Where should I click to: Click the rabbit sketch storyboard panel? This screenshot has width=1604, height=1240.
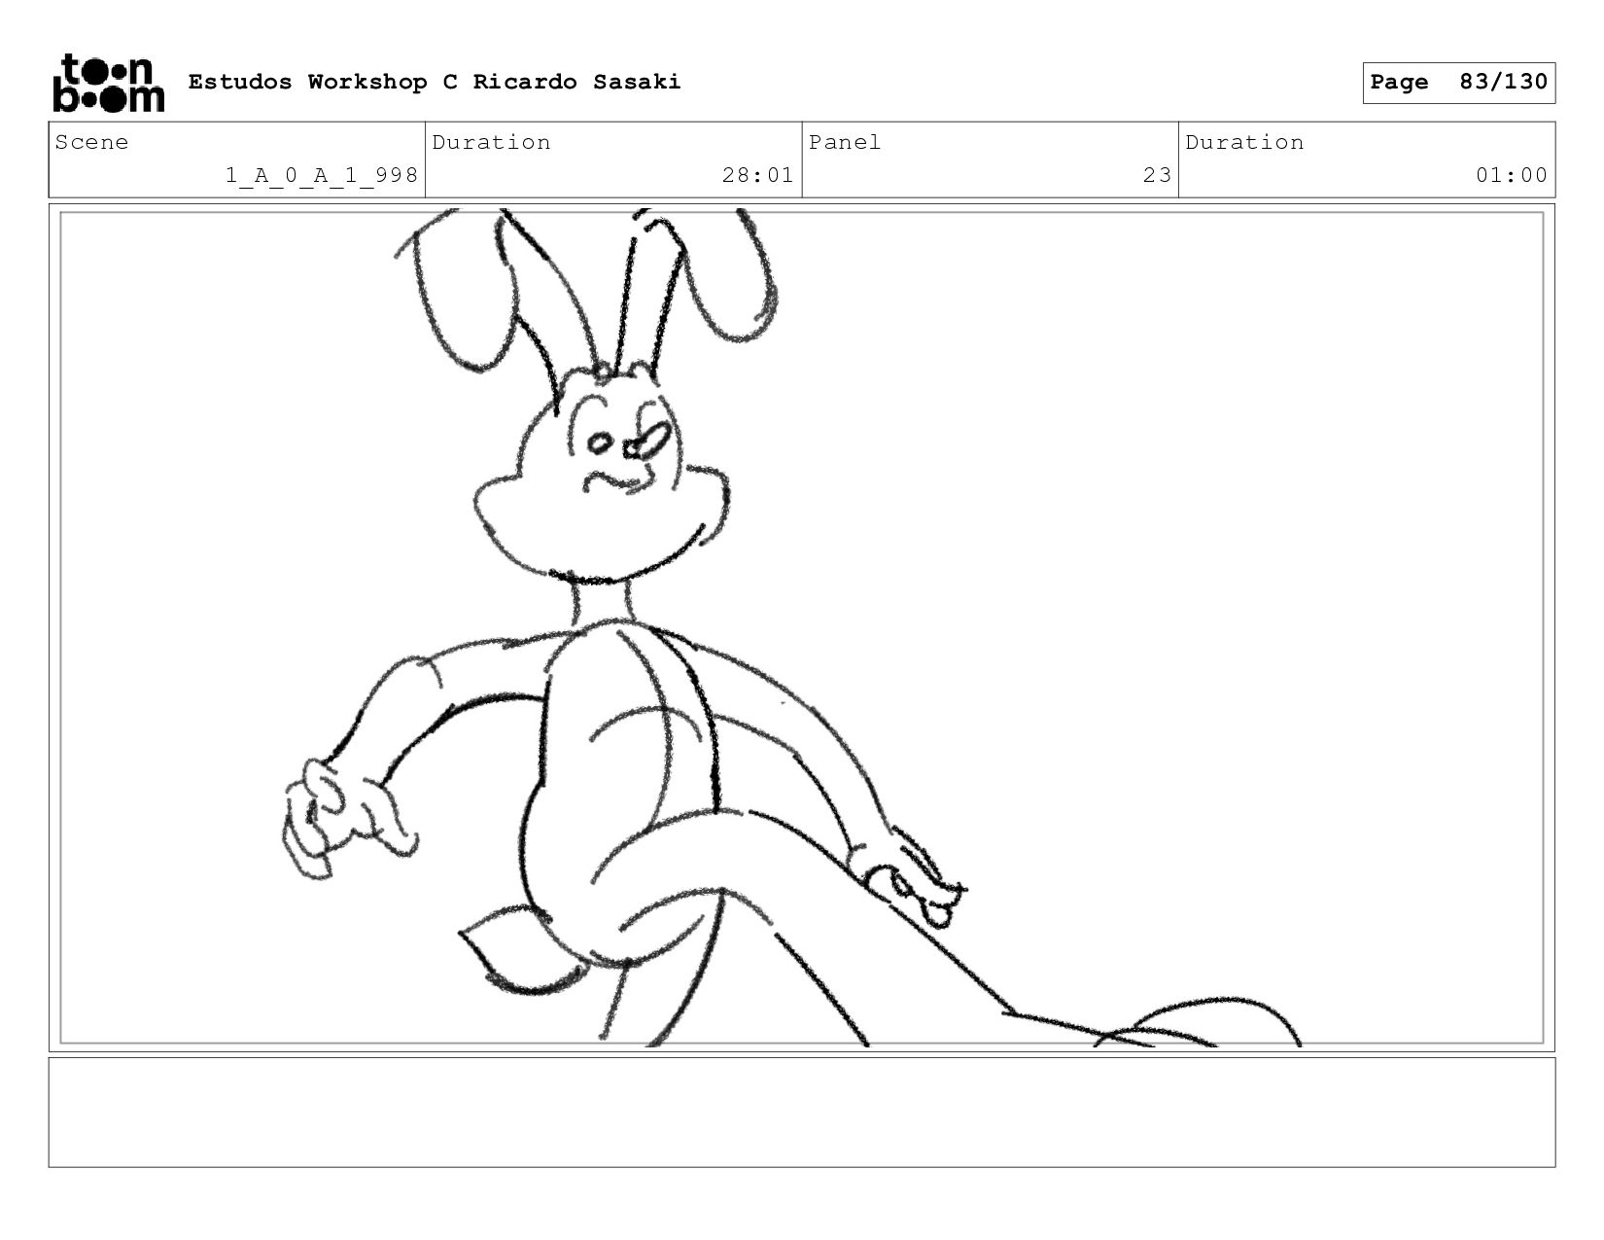[x=802, y=628]
